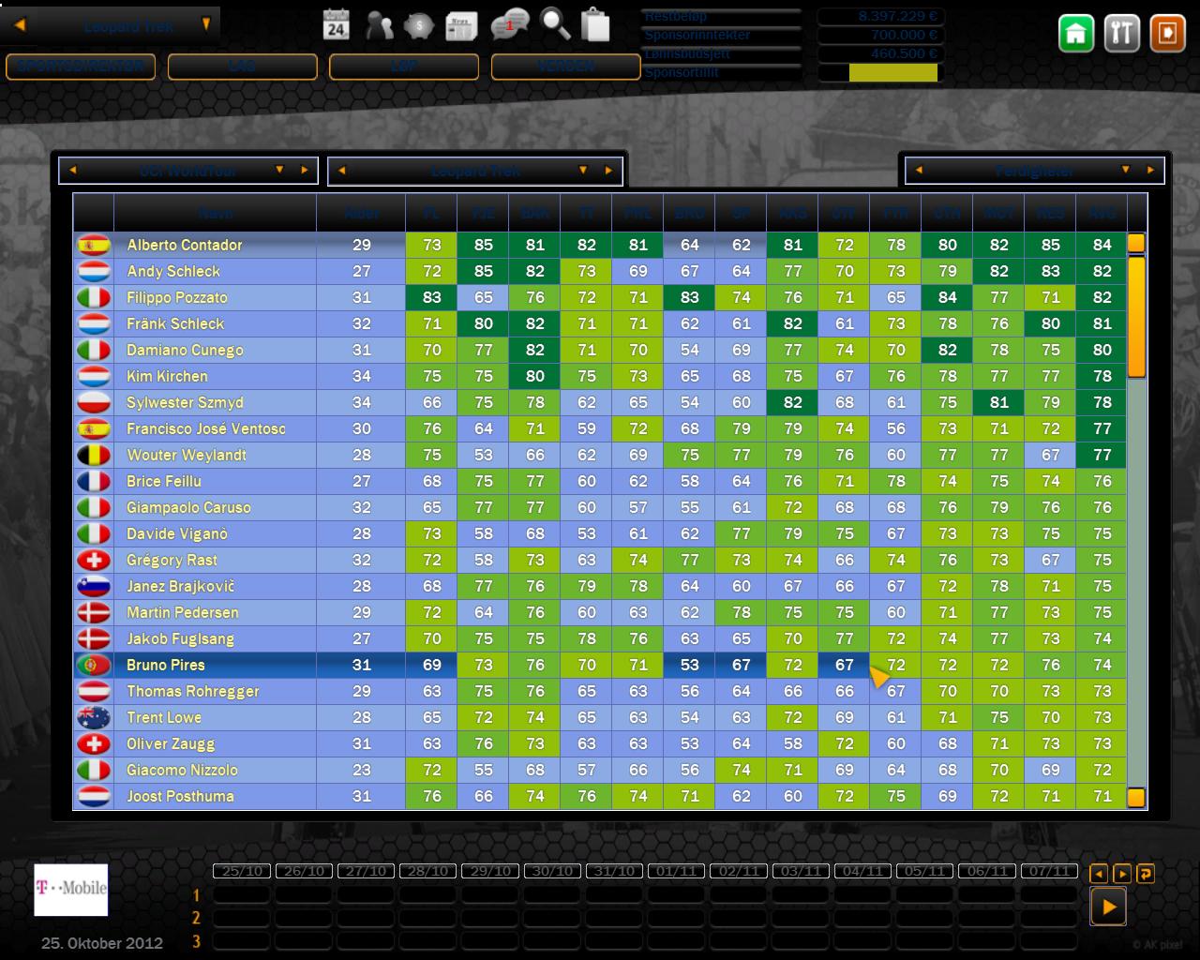Viewport: 1200px width, 960px height.
Task: Open the gray tools settings icon
Action: click(1121, 34)
